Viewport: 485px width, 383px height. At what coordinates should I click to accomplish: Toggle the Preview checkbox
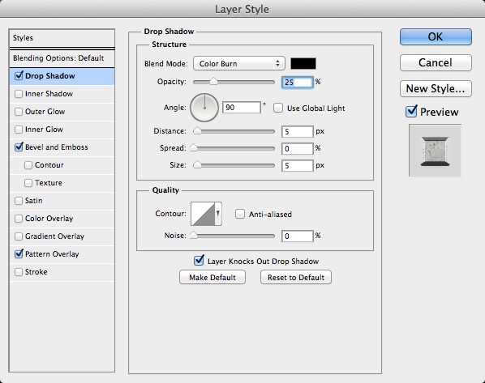(411, 112)
